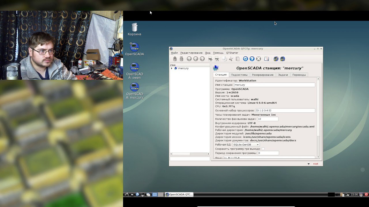Viewport: 369px width, 207px height.
Task: Click the Имя станции input field
Action: pyautogui.click(x=274, y=85)
